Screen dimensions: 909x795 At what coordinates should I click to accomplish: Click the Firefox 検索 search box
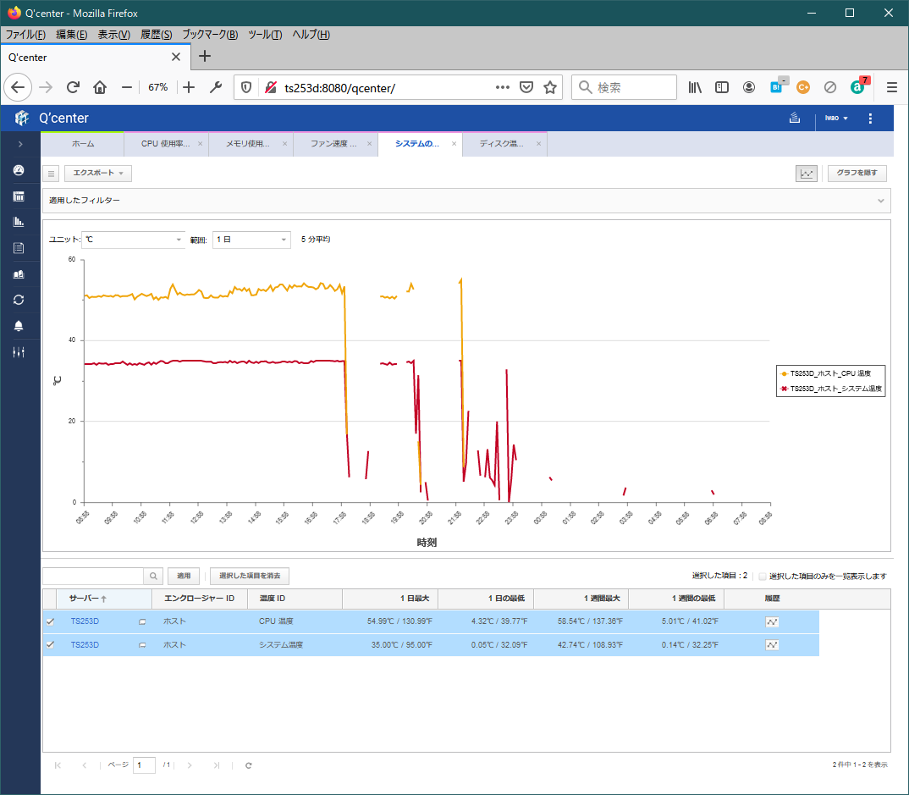coord(624,87)
